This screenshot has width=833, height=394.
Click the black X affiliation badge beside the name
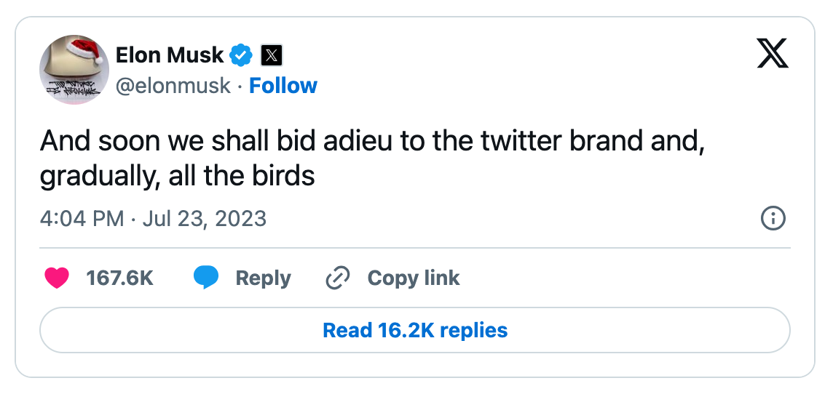(x=271, y=55)
